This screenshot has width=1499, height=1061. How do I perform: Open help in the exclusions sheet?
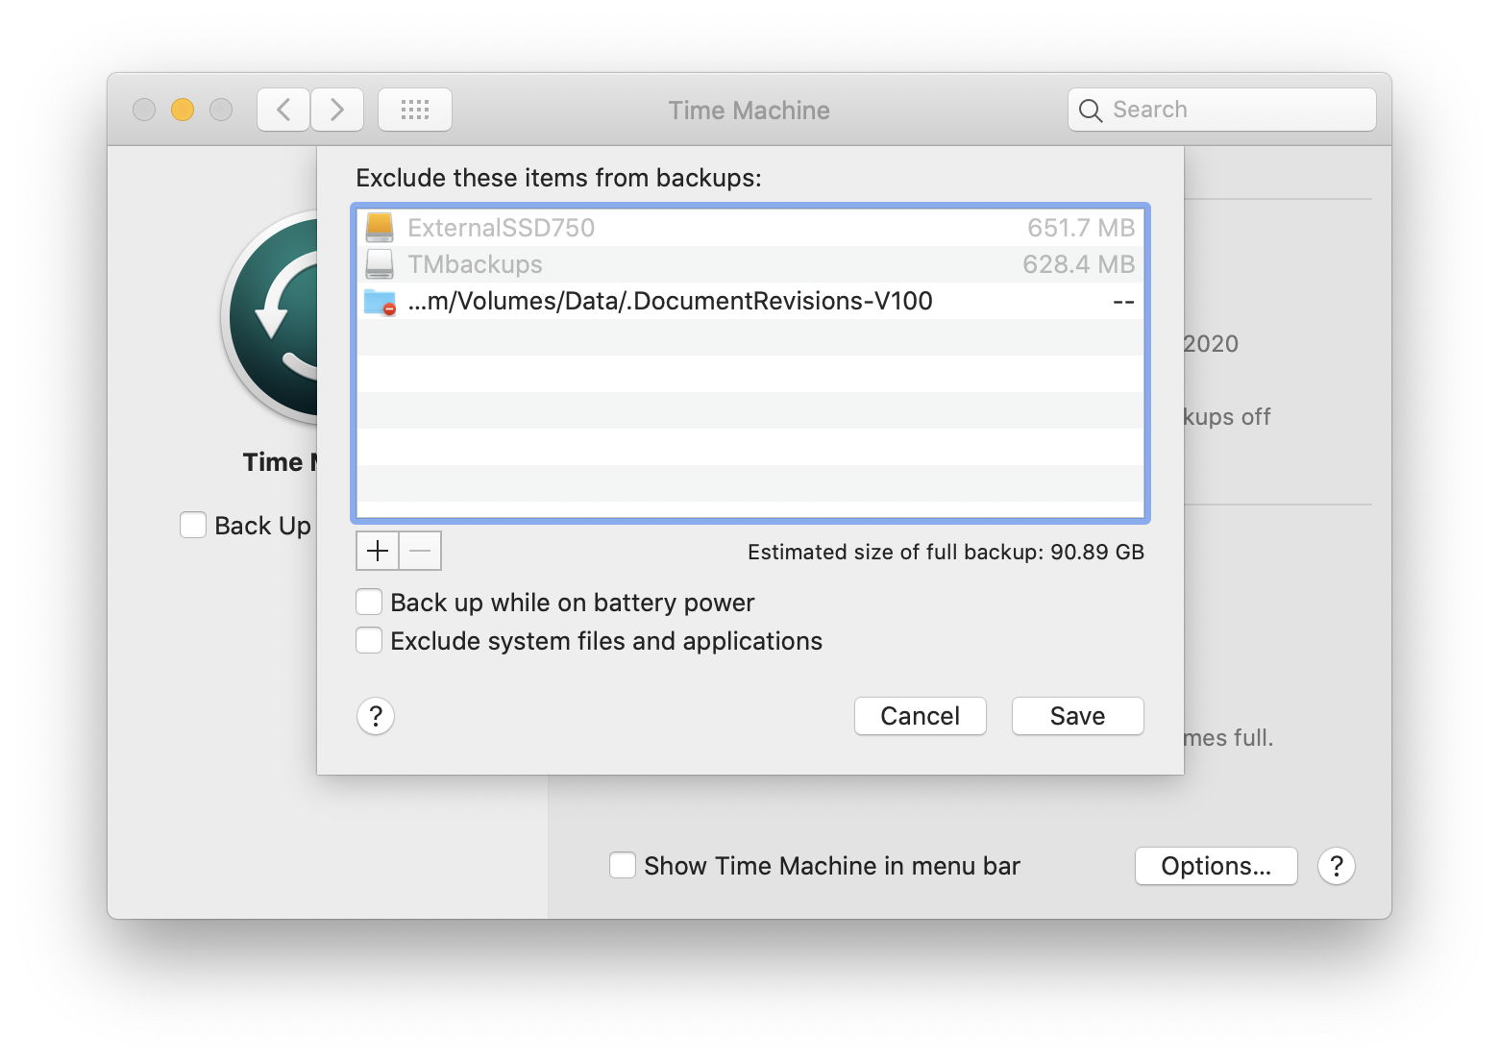click(376, 716)
